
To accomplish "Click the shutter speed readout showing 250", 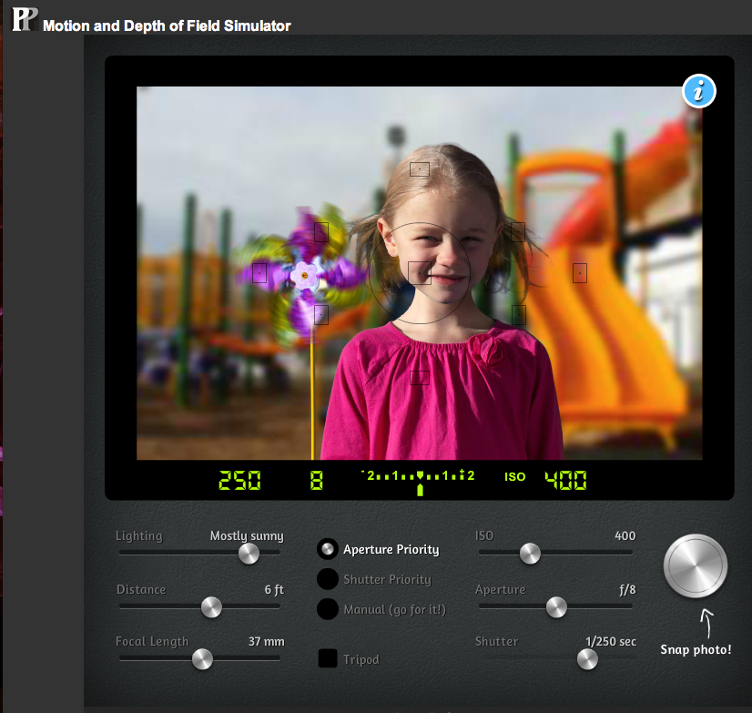I will [x=239, y=479].
